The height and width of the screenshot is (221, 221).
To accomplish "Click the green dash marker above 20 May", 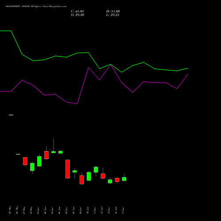I will click(11, 115).
